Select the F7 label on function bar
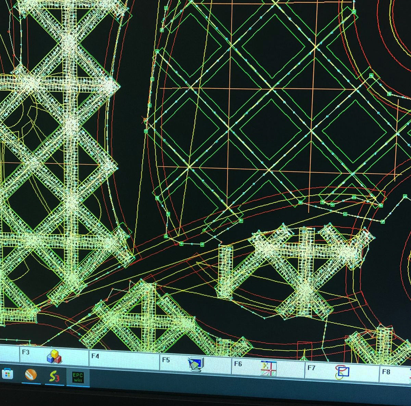Image resolution: width=411 pixels, height=406 pixels. pyautogui.click(x=311, y=368)
